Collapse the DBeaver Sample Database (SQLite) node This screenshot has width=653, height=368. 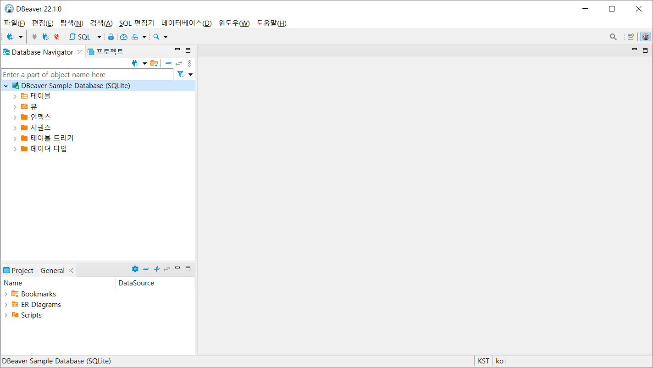point(6,86)
